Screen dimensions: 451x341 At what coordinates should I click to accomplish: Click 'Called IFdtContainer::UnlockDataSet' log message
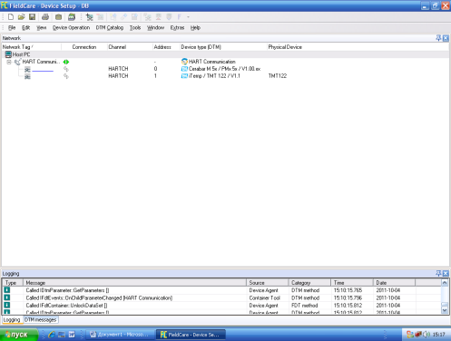(66, 306)
